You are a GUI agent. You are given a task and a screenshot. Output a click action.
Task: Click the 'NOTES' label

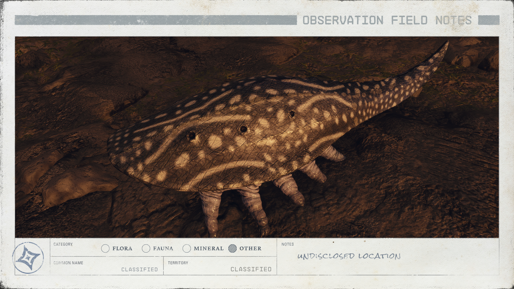(288, 244)
